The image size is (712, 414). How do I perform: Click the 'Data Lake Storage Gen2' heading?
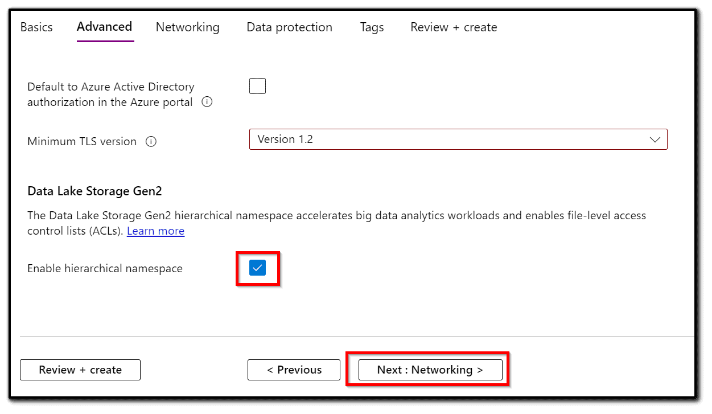click(x=94, y=191)
